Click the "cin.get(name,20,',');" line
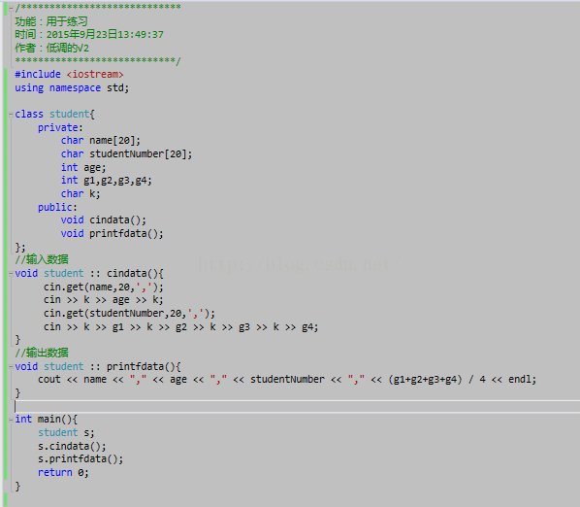This screenshot has height=507, width=580. (x=103, y=287)
